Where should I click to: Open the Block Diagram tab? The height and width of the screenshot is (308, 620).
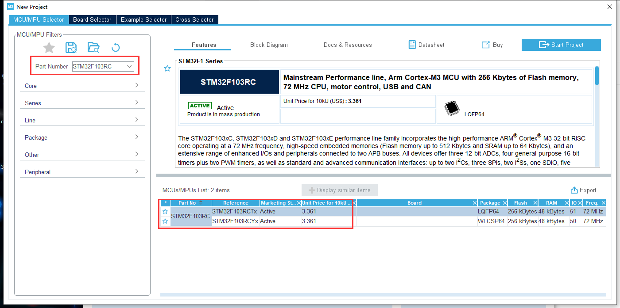tap(269, 45)
